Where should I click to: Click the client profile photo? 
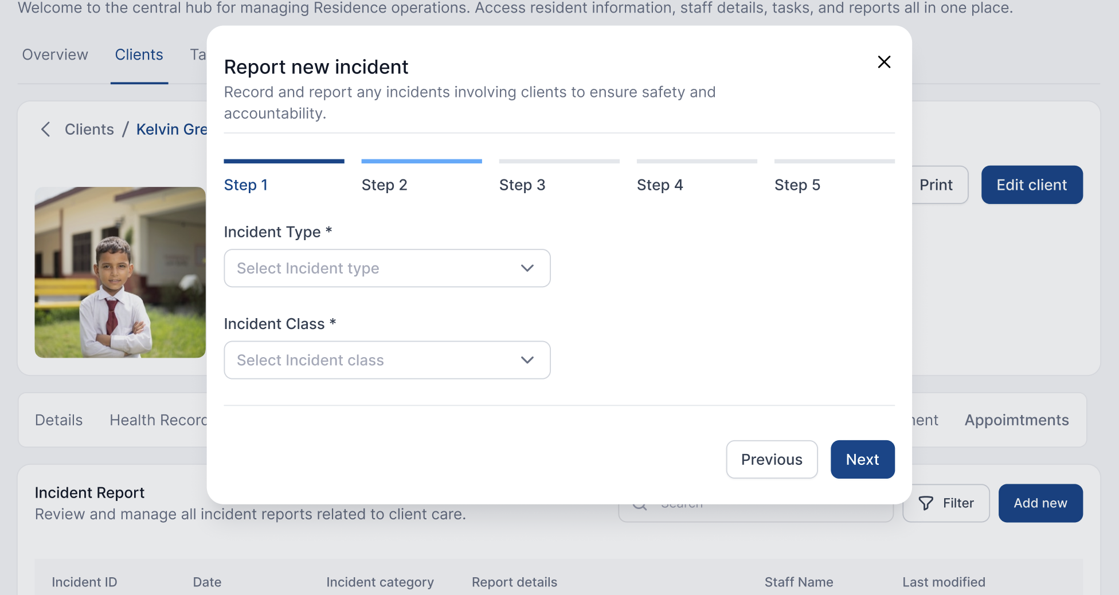click(x=120, y=272)
